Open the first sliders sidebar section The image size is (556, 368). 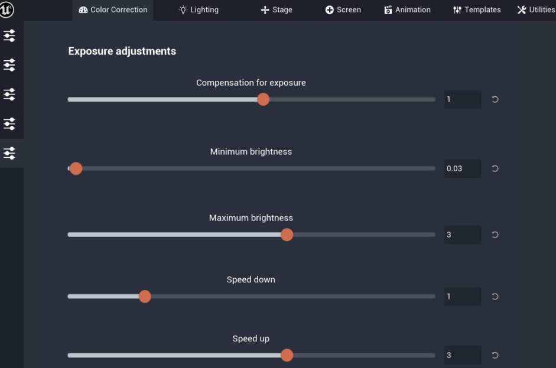click(x=9, y=36)
